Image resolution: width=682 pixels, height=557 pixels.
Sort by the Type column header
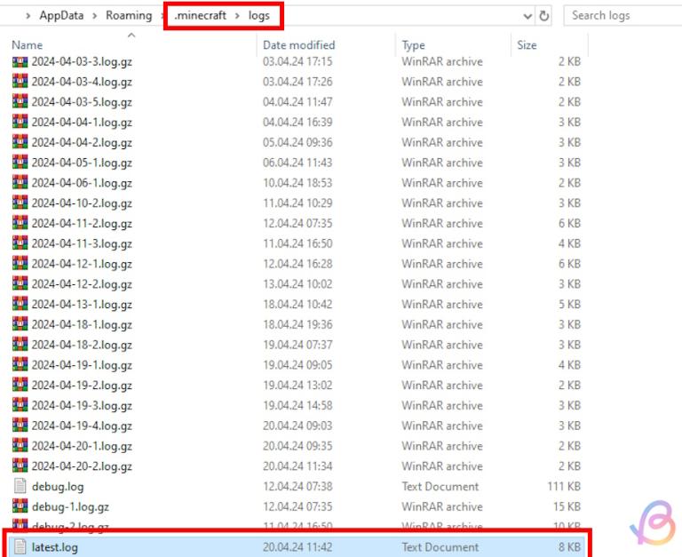pyautogui.click(x=413, y=44)
